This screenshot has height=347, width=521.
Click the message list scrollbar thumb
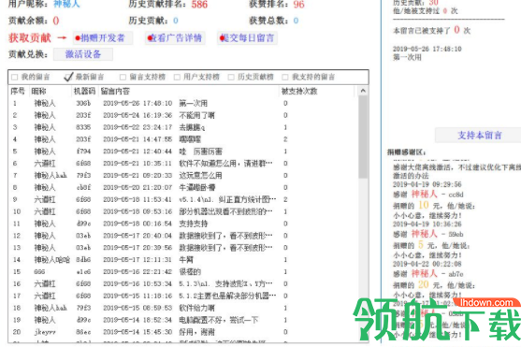click(363, 137)
